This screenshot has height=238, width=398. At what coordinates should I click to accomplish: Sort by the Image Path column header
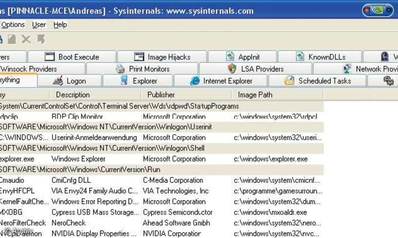tap(277, 95)
